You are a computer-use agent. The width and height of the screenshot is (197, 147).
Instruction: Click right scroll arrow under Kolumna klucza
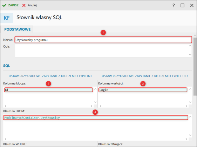point(91,106)
